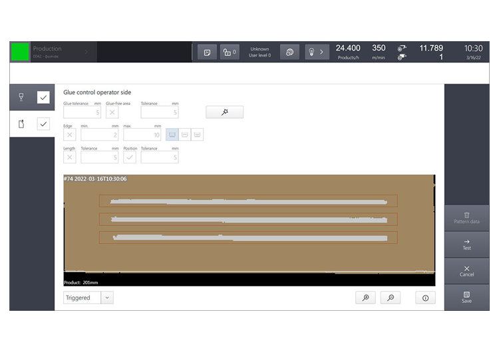
Task: Click the Glue tolerance input field
Action: point(82,112)
